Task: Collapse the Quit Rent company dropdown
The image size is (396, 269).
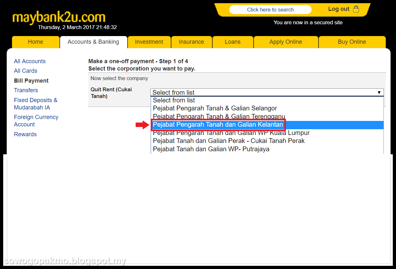Action: click(267, 93)
